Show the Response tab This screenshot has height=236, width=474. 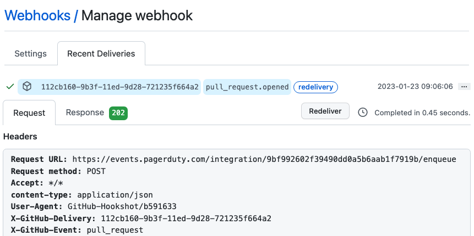(x=85, y=113)
